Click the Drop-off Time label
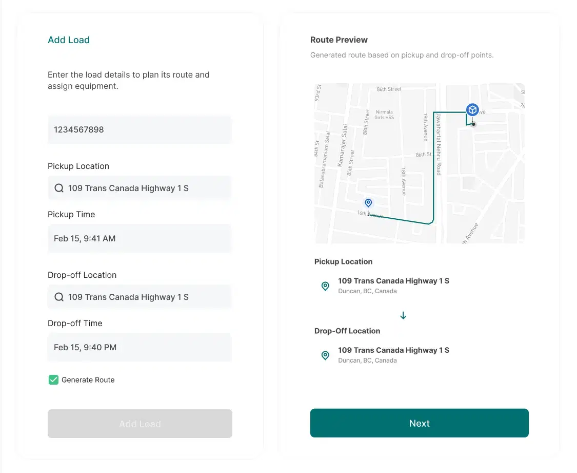Image resolution: width=577 pixels, height=473 pixels. pos(75,323)
